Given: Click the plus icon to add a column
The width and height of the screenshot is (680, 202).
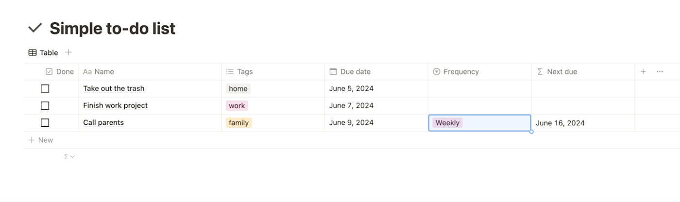Looking at the screenshot, I should point(643,71).
